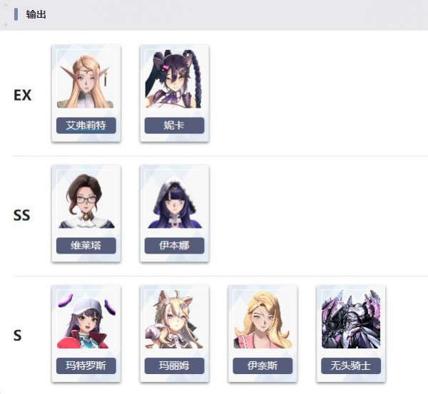Click the 艾弗莉特 name label
Screen dimensions: 428x394
coord(86,125)
